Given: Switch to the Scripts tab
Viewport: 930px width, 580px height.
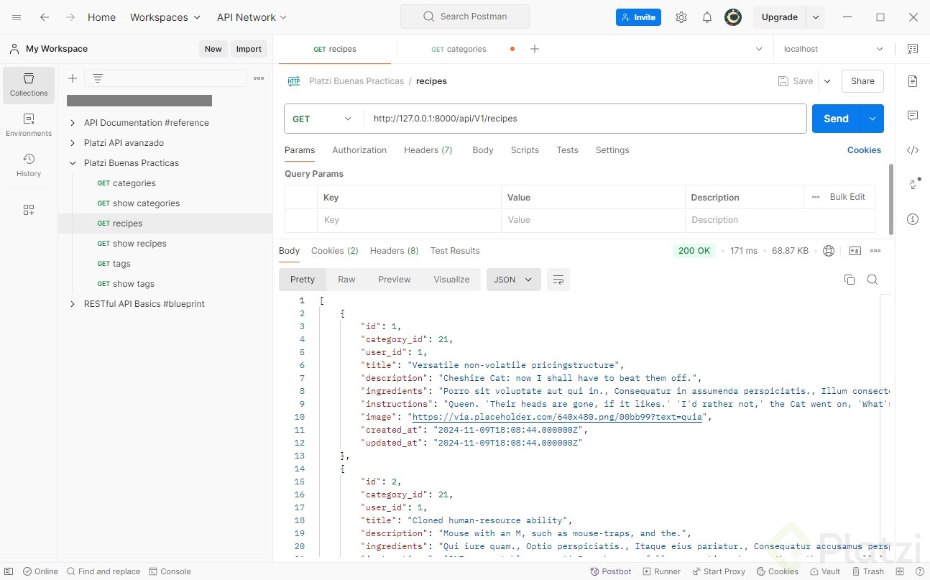Looking at the screenshot, I should pos(525,150).
